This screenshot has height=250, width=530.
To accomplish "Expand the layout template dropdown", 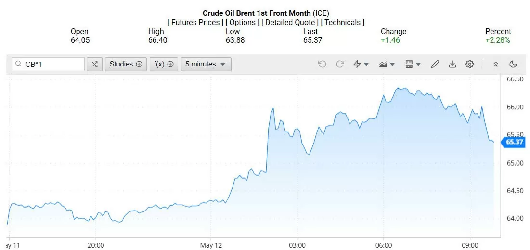I will (413, 64).
